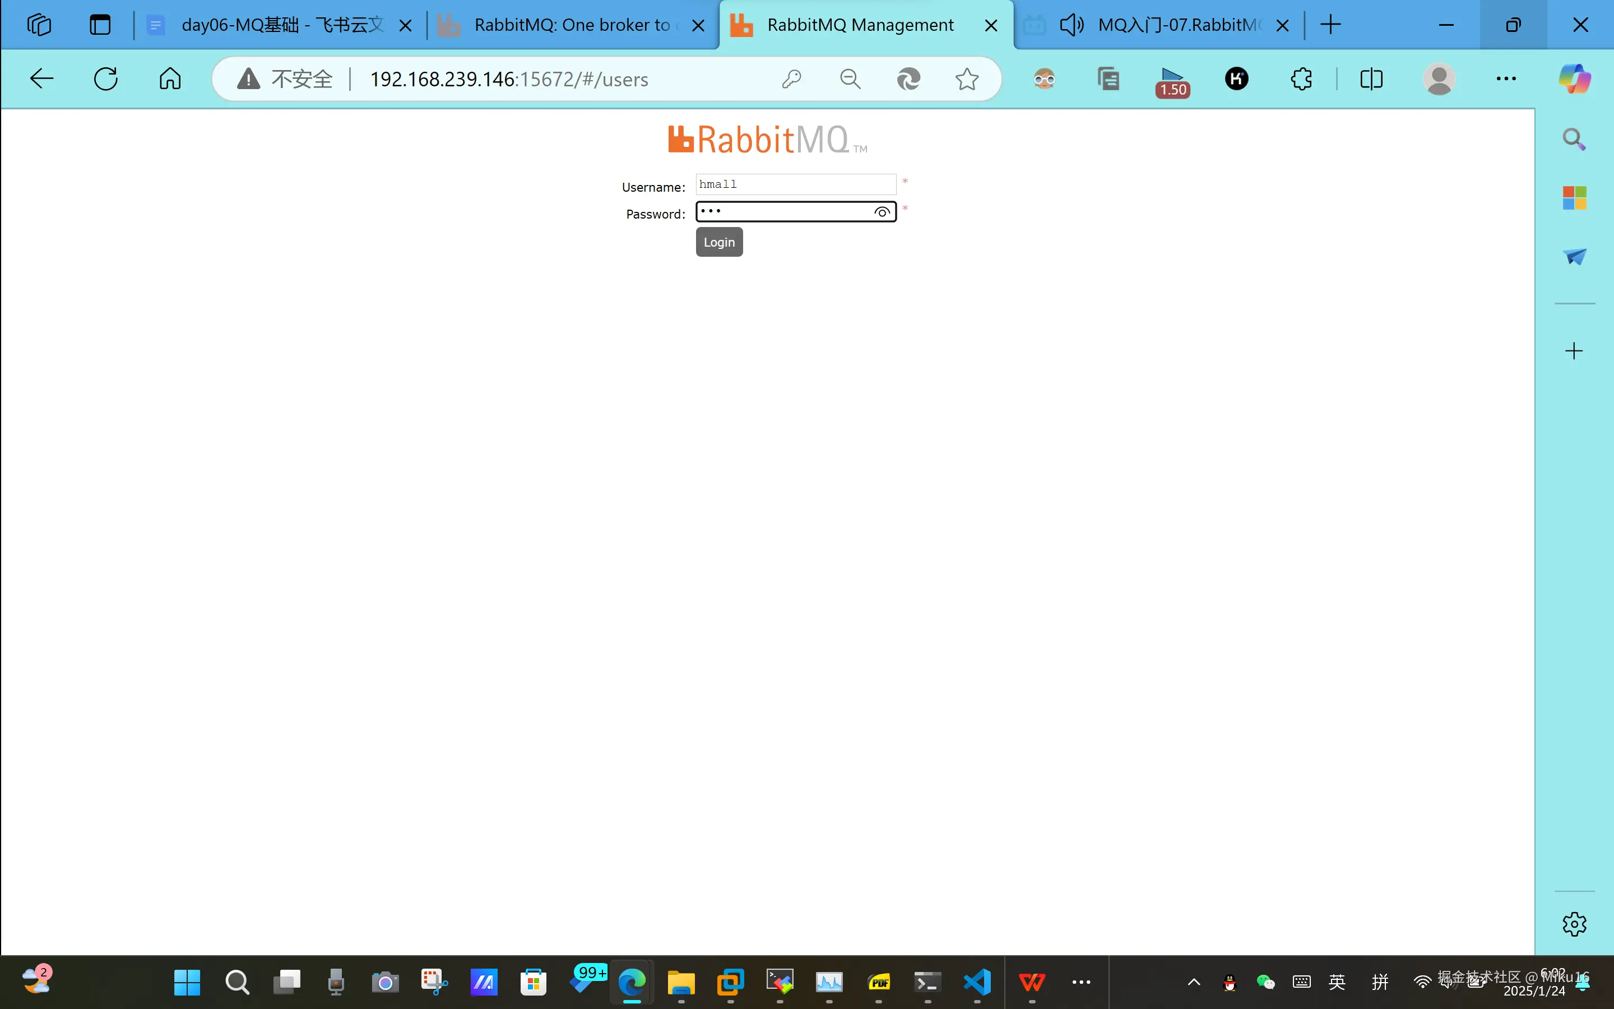Add this page to favorites

pyautogui.click(x=966, y=78)
